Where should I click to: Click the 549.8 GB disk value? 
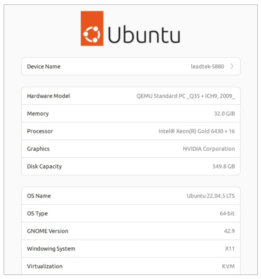(222, 167)
